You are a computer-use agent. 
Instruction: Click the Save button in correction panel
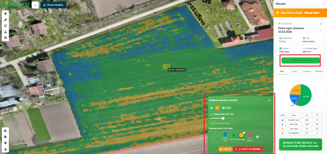pos(226,108)
